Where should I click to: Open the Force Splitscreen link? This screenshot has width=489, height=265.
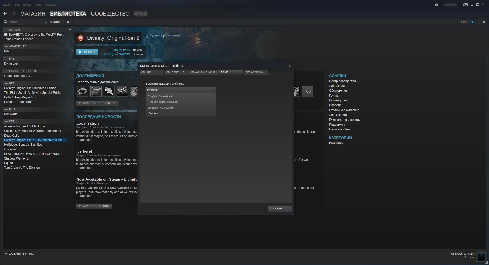point(163,36)
